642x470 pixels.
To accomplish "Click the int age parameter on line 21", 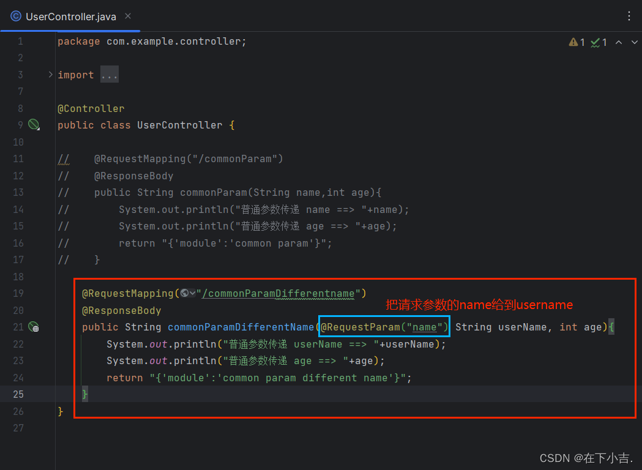I will pos(581,327).
